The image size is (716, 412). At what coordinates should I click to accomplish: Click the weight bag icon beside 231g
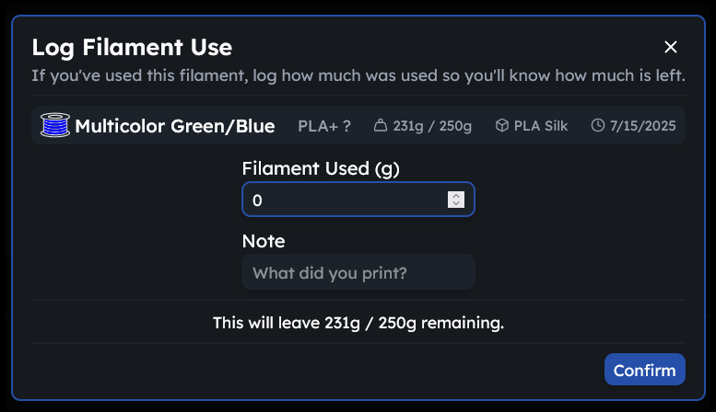click(x=381, y=125)
